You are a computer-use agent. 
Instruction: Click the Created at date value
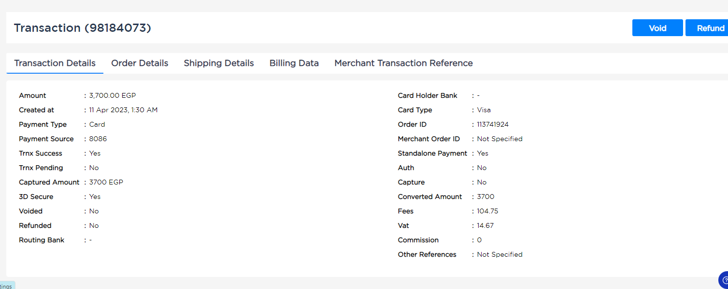124,110
